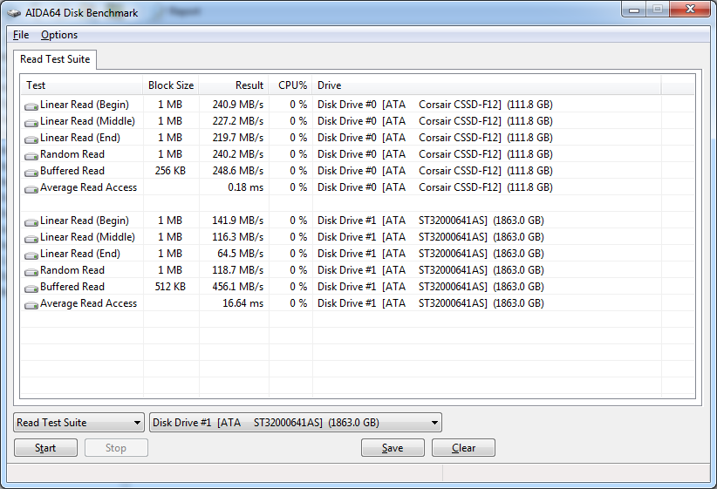Click the Start button
This screenshot has width=717, height=489.
pyautogui.click(x=45, y=448)
